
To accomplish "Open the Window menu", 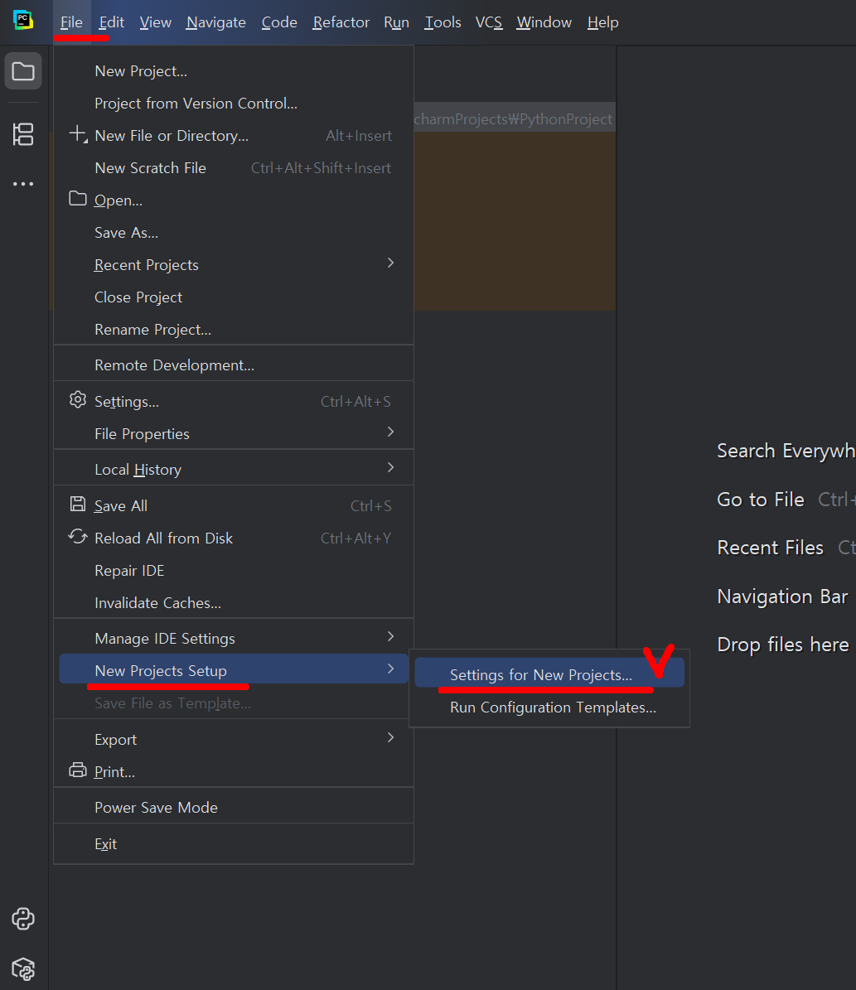I will [x=544, y=22].
